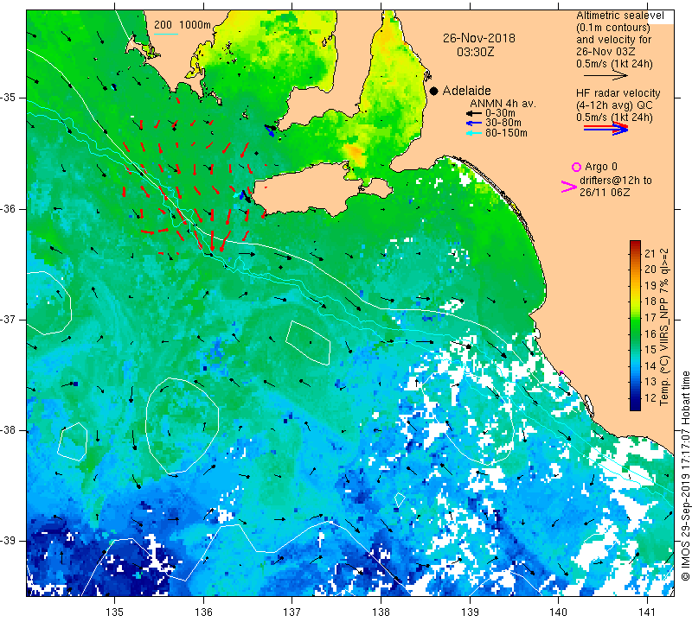Image resolution: width=692 pixels, height=622 pixels.
Task: Click the -35 latitude axis label
Action: click(x=9, y=98)
